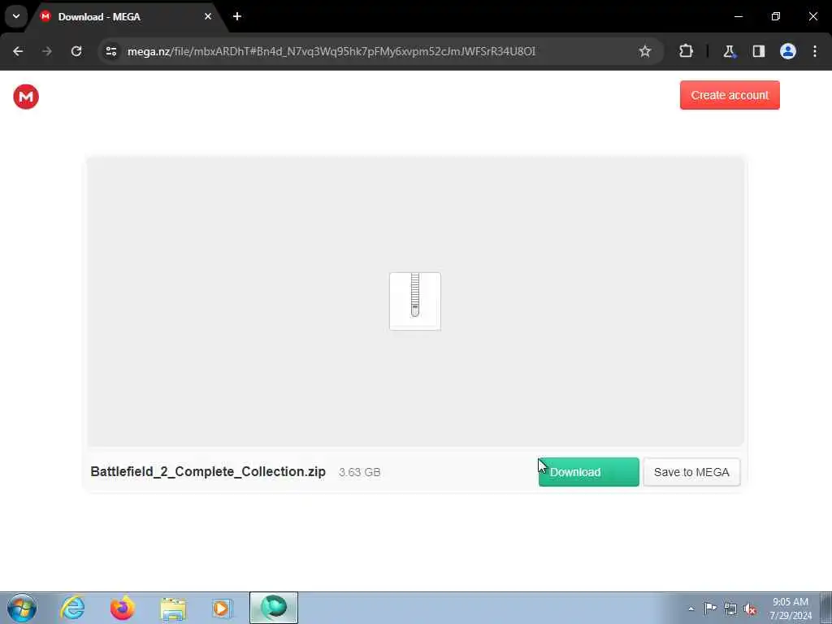
Task: Click the Save to MEGA button
Action: click(691, 472)
